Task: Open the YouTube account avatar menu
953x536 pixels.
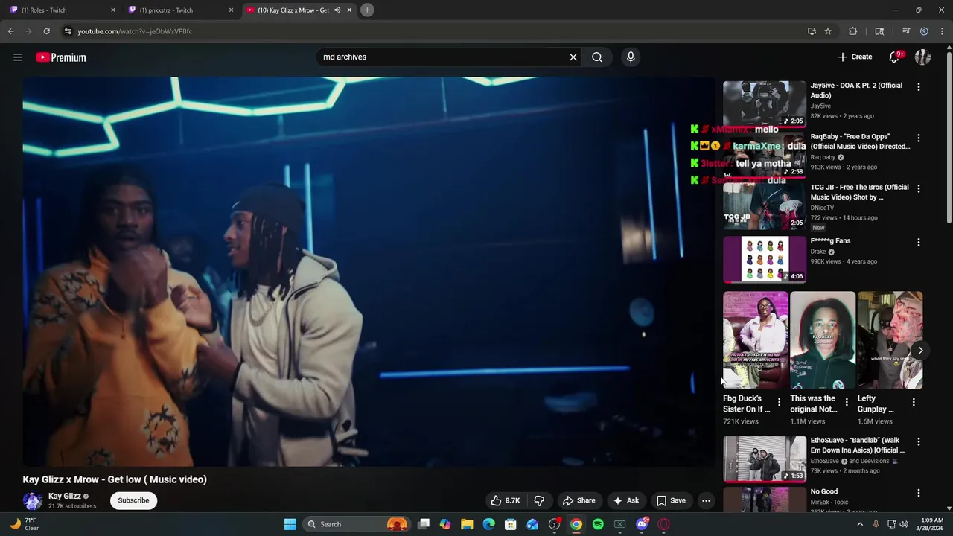Action: tap(922, 57)
